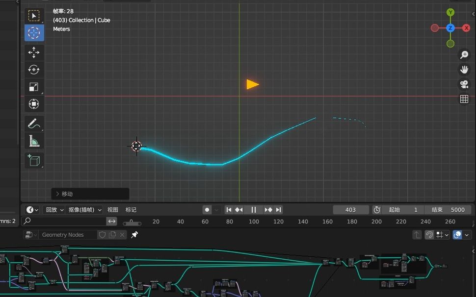Viewport: 476px width, 297px height.
Task: Select the Rotate tool
Action: [34, 70]
